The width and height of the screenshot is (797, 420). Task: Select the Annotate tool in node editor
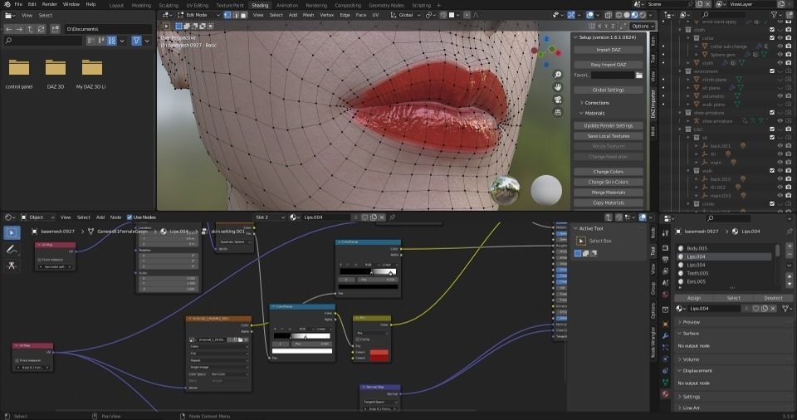12,249
